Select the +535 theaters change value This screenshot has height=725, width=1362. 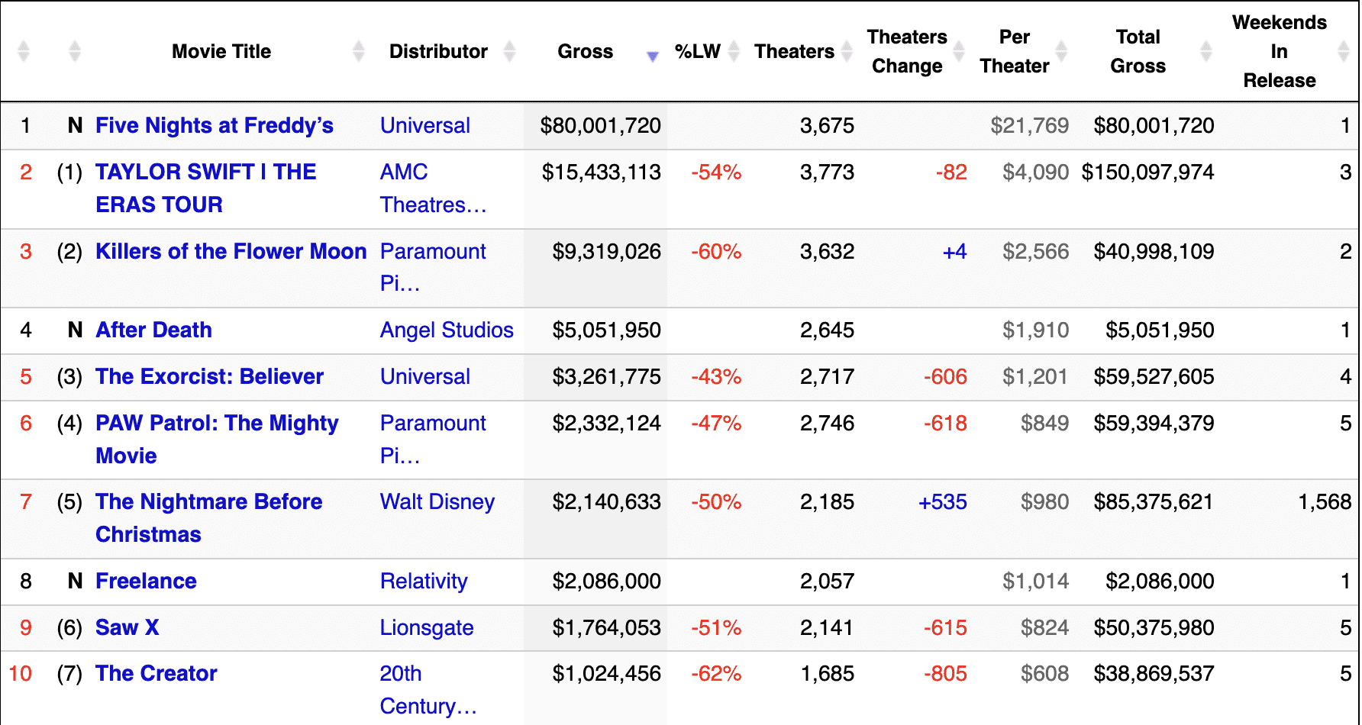(x=942, y=501)
